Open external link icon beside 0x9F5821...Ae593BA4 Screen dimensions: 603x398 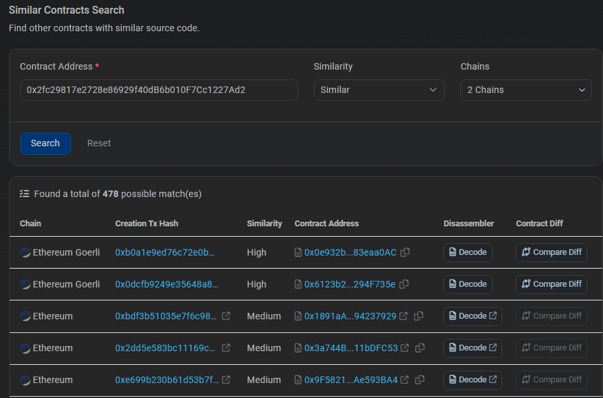coord(404,380)
